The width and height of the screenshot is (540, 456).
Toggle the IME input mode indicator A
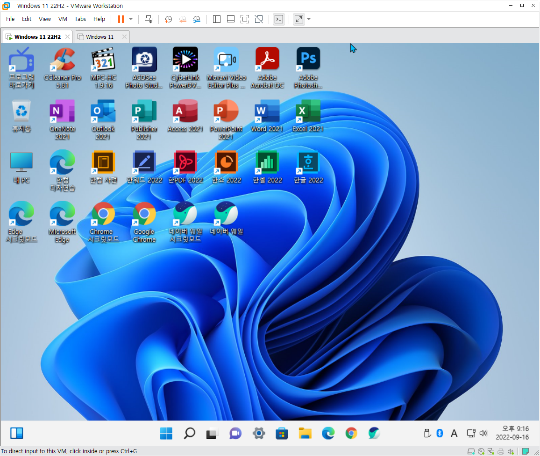pos(454,433)
